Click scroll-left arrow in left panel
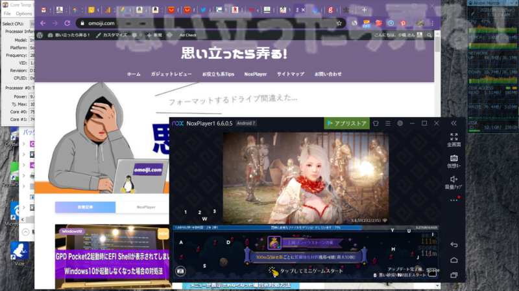Image resolution: width=519 pixels, height=291 pixels. pyautogui.click(x=23, y=219)
